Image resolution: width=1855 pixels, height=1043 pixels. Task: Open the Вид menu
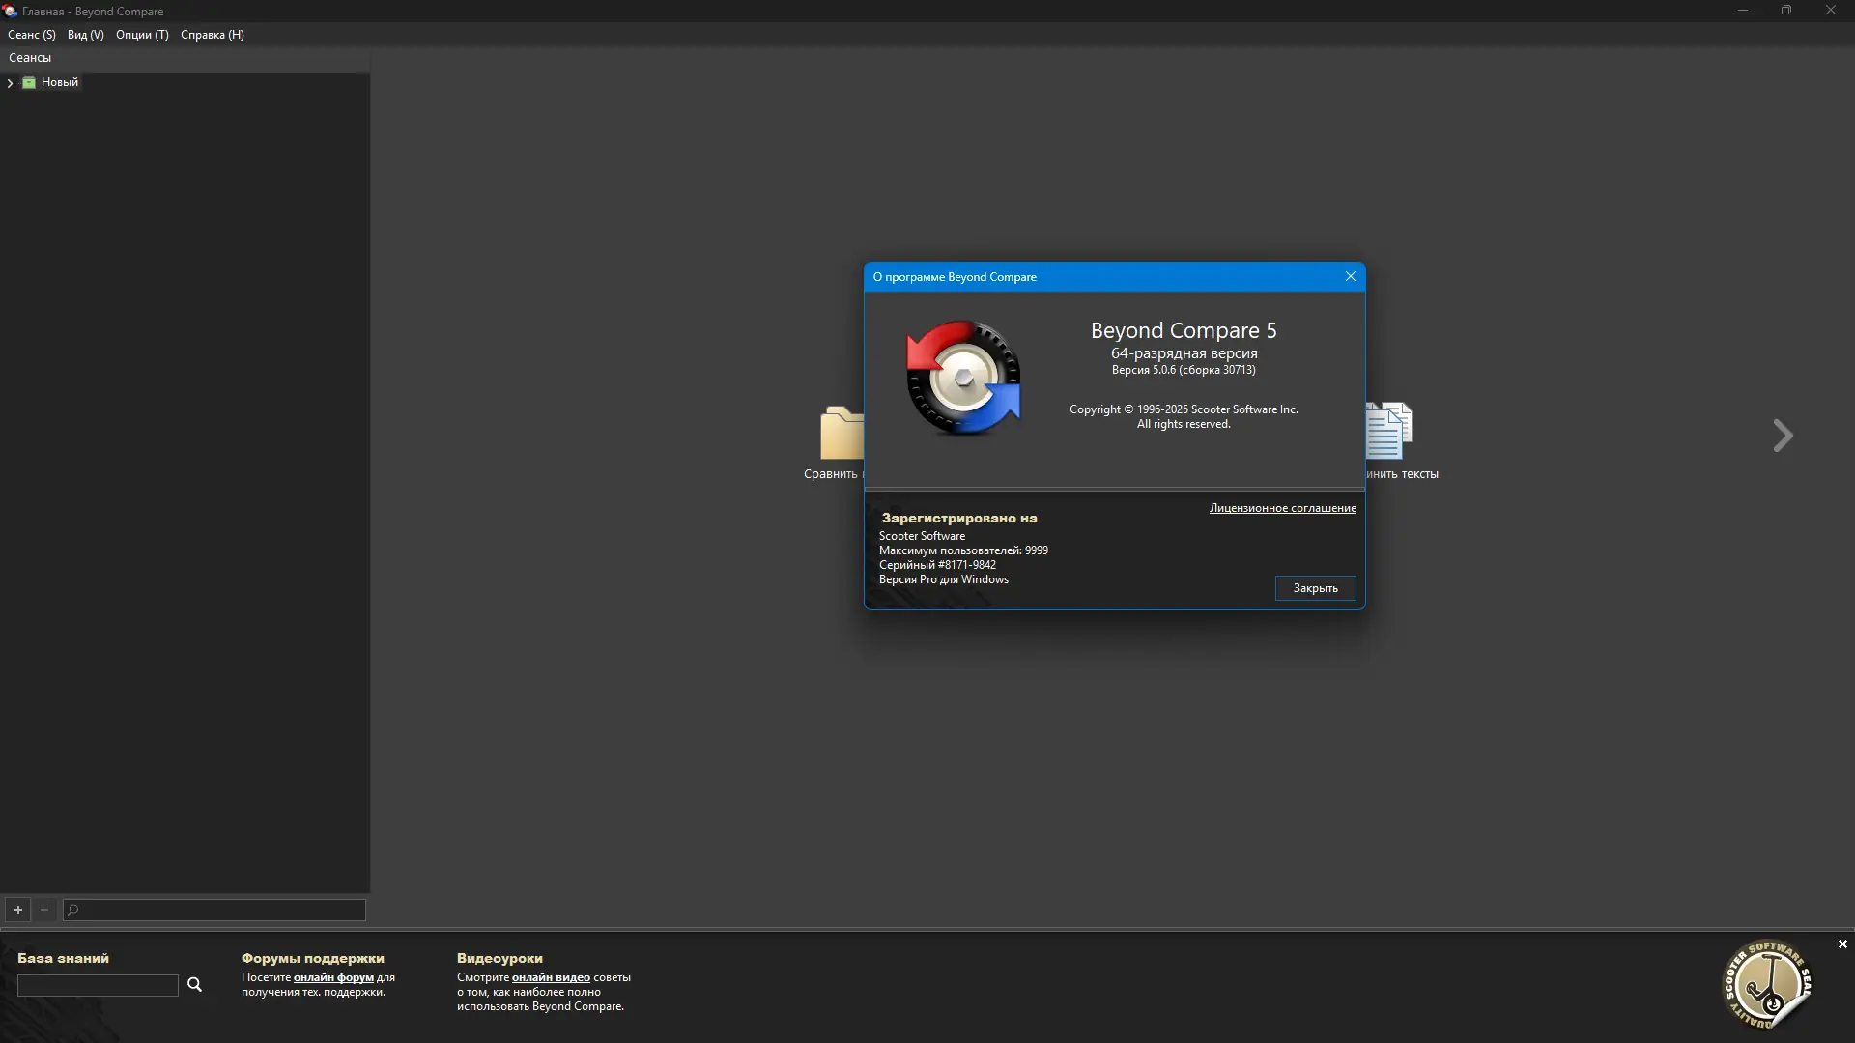click(x=85, y=35)
